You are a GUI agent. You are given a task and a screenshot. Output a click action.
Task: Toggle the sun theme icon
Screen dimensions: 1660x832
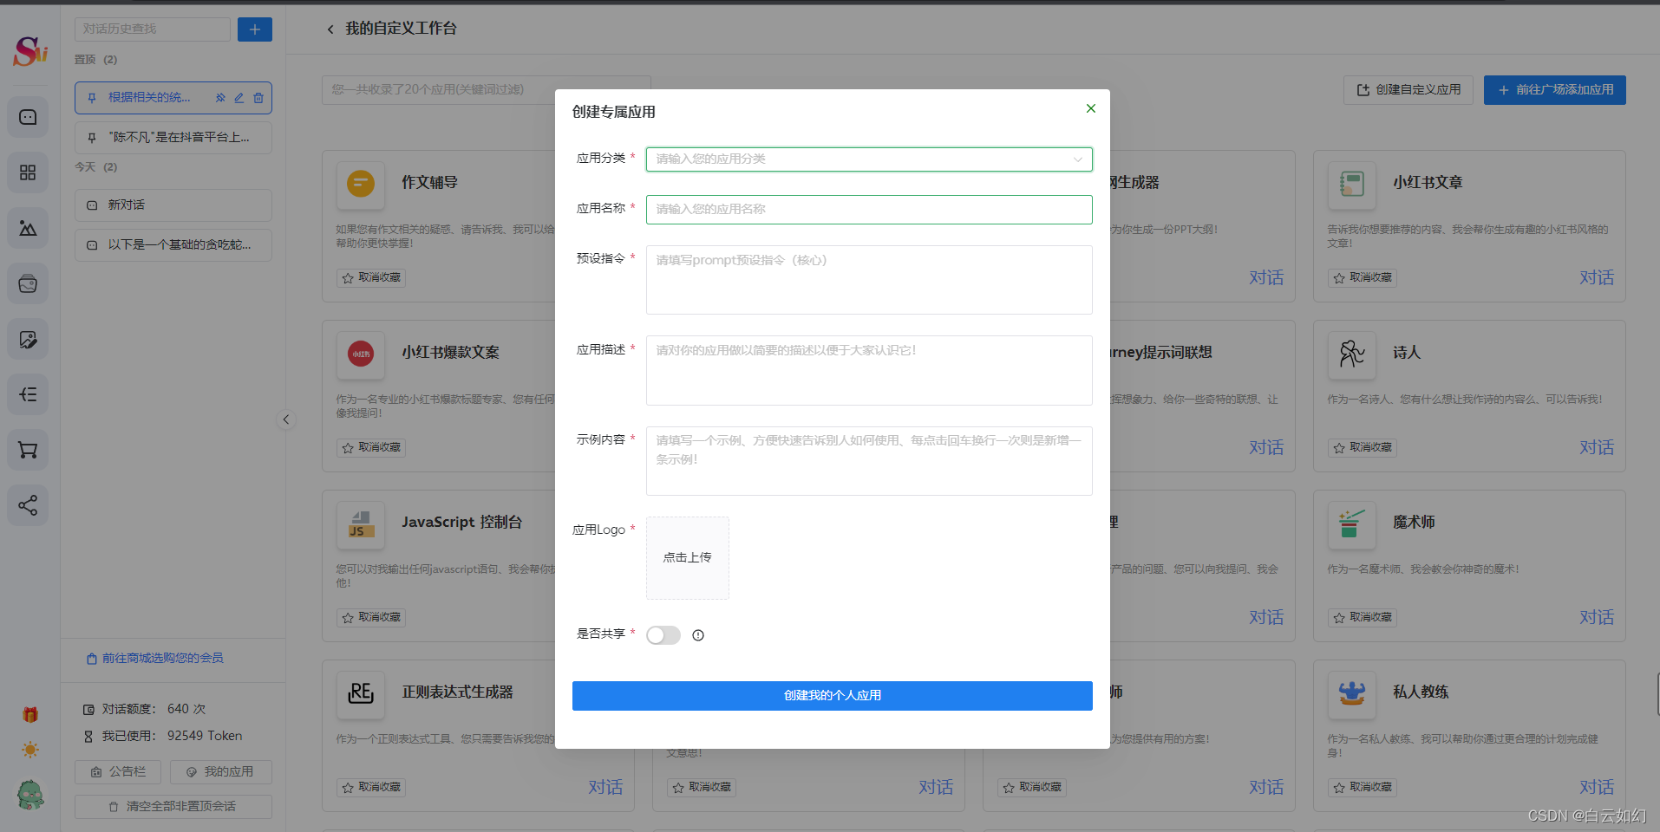[30, 750]
